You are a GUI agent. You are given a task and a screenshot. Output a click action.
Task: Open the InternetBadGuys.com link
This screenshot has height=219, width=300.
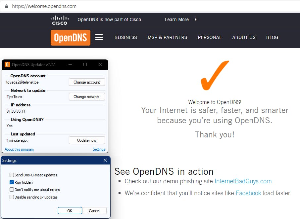point(243,181)
